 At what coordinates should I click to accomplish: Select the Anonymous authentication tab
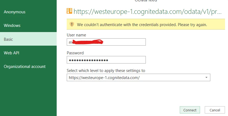click(x=15, y=12)
